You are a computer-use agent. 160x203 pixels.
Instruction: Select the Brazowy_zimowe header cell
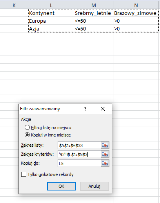coord(136,13)
